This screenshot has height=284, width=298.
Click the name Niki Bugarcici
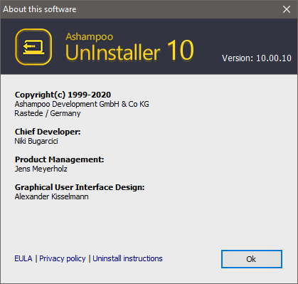pyautogui.click(x=36, y=141)
